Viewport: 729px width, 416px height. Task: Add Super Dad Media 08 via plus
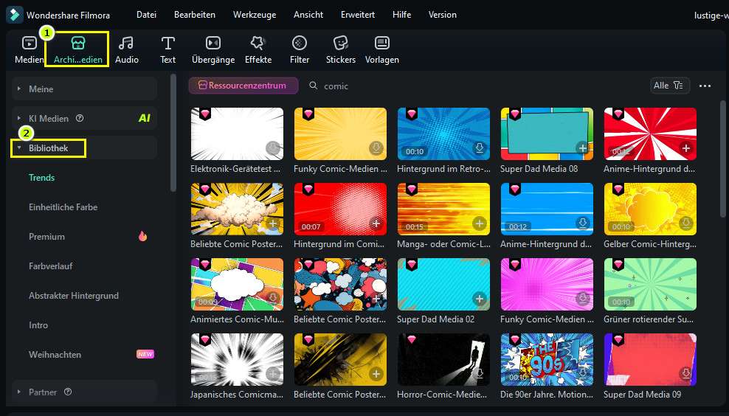[583, 148]
